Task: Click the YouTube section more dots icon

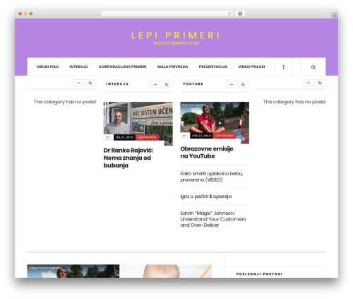Action: point(232,84)
